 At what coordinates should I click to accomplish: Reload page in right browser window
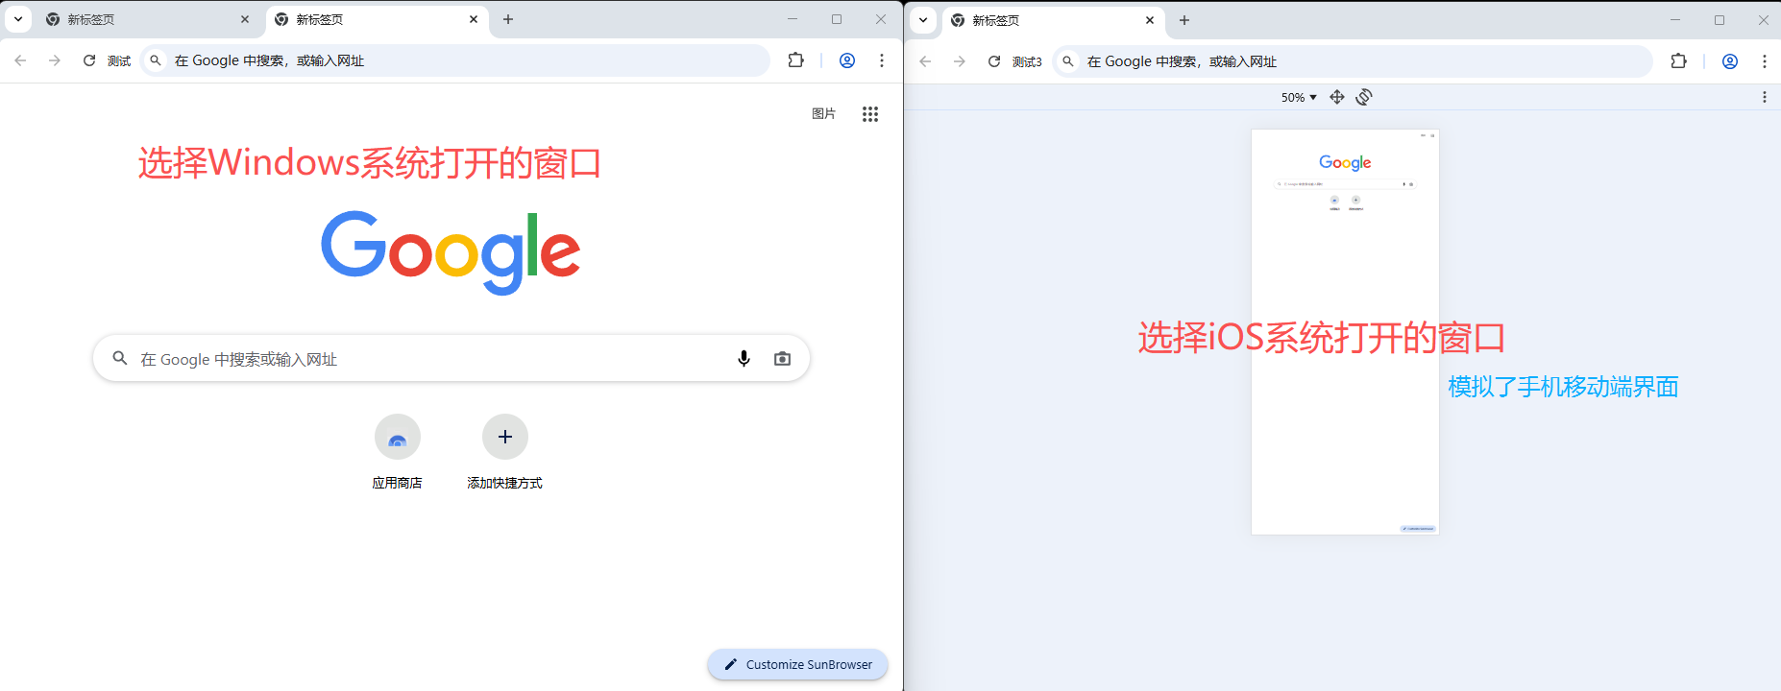(x=994, y=61)
